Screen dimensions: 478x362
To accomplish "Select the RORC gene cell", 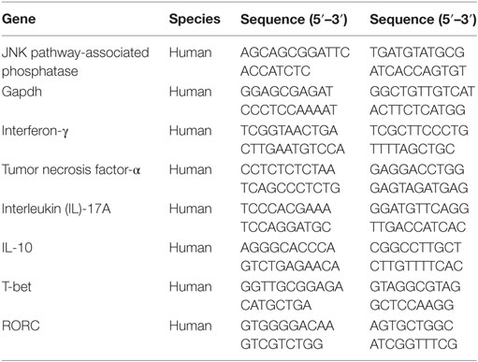I will 21,326.
